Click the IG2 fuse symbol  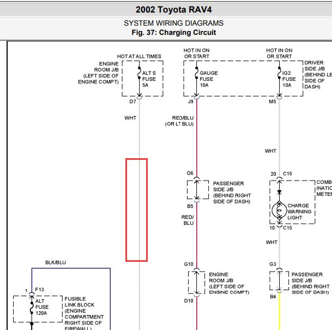coord(279,73)
